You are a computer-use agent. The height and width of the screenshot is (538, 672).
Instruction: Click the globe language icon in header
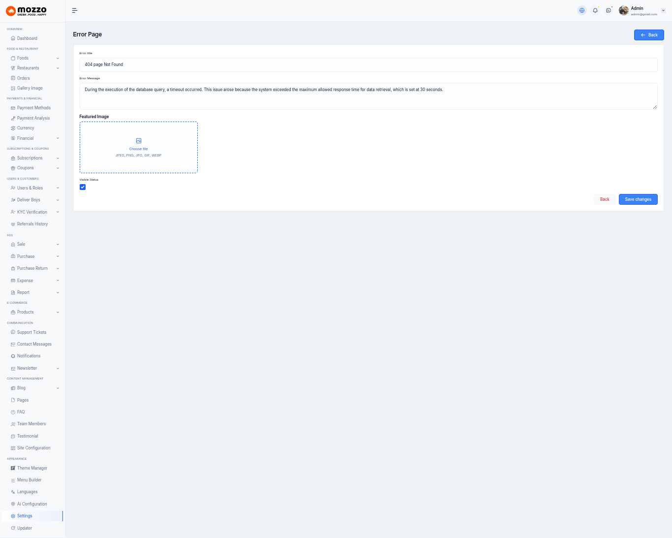click(x=582, y=10)
